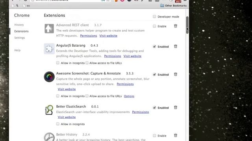Viewport: 252px width, 141px height.
Task: View Advanced REST client Permissions
Action: [x=89, y=36]
